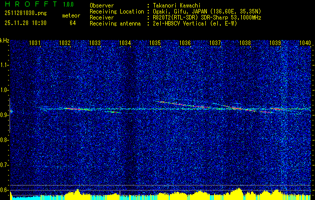The width and height of the screenshot is (315, 200).
Task: Click time marker 1040
Action: pyautogui.click(x=305, y=42)
